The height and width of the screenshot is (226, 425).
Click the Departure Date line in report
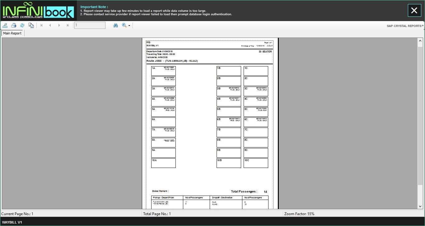(x=159, y=52)
